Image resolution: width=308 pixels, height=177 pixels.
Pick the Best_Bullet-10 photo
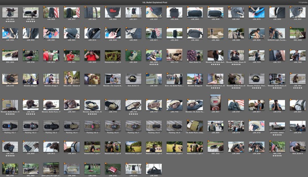coord(133,79)
